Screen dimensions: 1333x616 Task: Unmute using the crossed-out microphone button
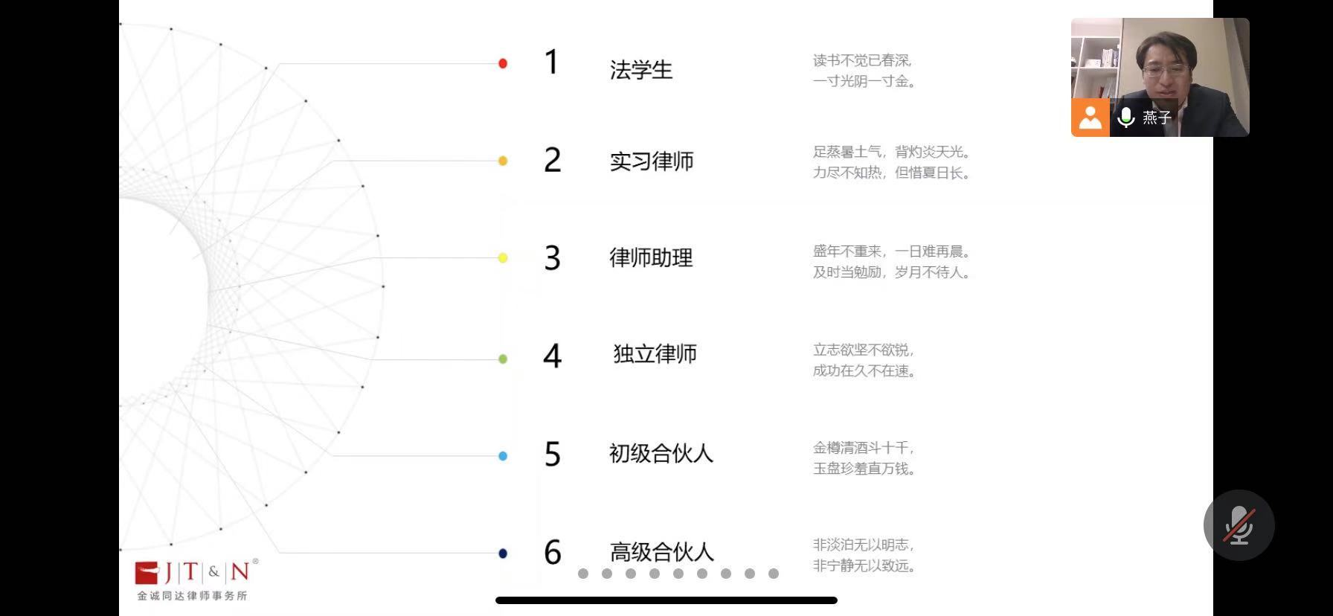coord(1239,525)
